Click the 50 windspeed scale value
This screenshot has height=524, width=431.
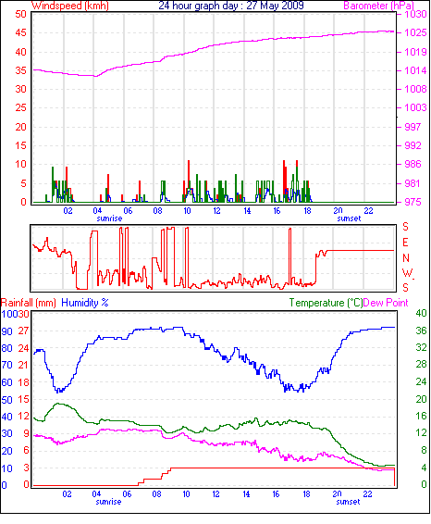pos(20,14)
